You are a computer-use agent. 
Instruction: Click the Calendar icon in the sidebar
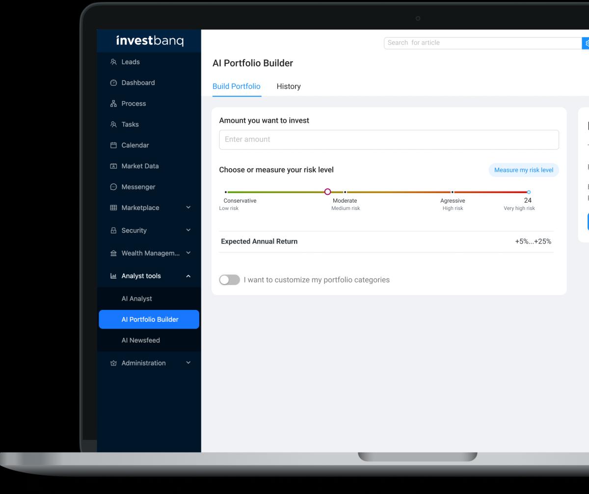(x=113, y=145)
